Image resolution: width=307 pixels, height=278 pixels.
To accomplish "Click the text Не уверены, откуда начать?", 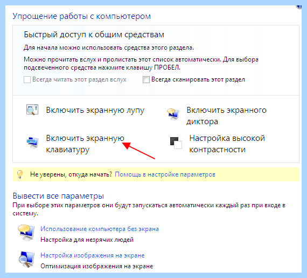I will 71,174.
